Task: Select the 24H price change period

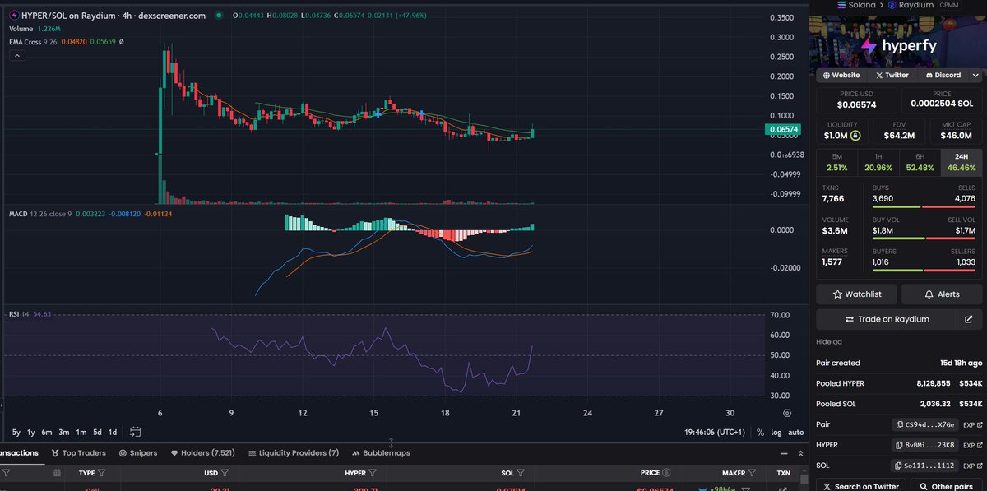Action: click(962, 162)
